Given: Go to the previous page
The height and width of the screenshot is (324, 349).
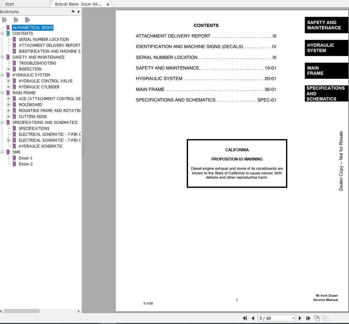Looking at the screenshot, I should (253, 318).
